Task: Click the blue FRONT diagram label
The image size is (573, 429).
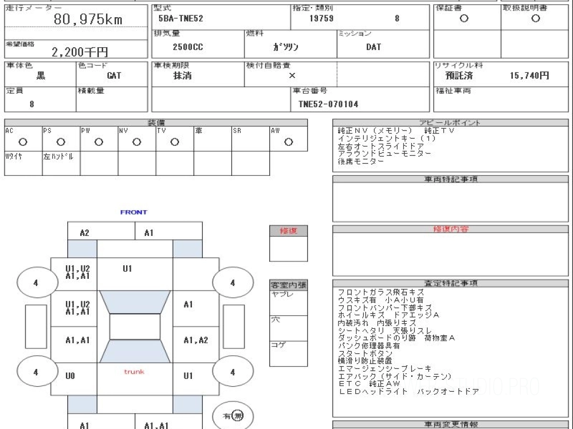Action: click(134, 212)
